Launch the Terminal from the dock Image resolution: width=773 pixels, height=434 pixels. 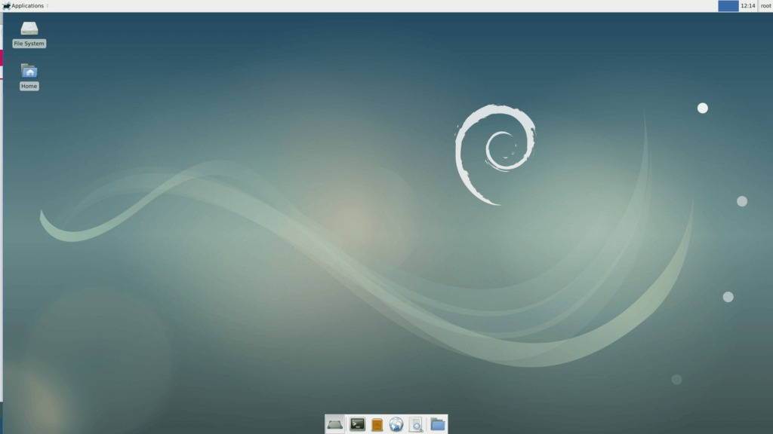pyautogui.click(x=357, y=424)
